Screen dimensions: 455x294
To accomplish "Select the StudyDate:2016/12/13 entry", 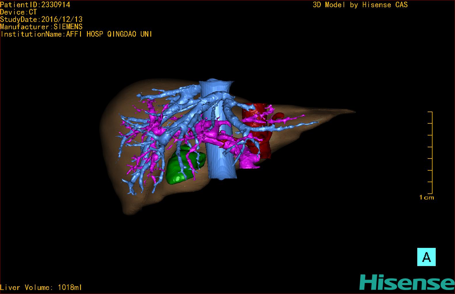I will coord(41,19).
